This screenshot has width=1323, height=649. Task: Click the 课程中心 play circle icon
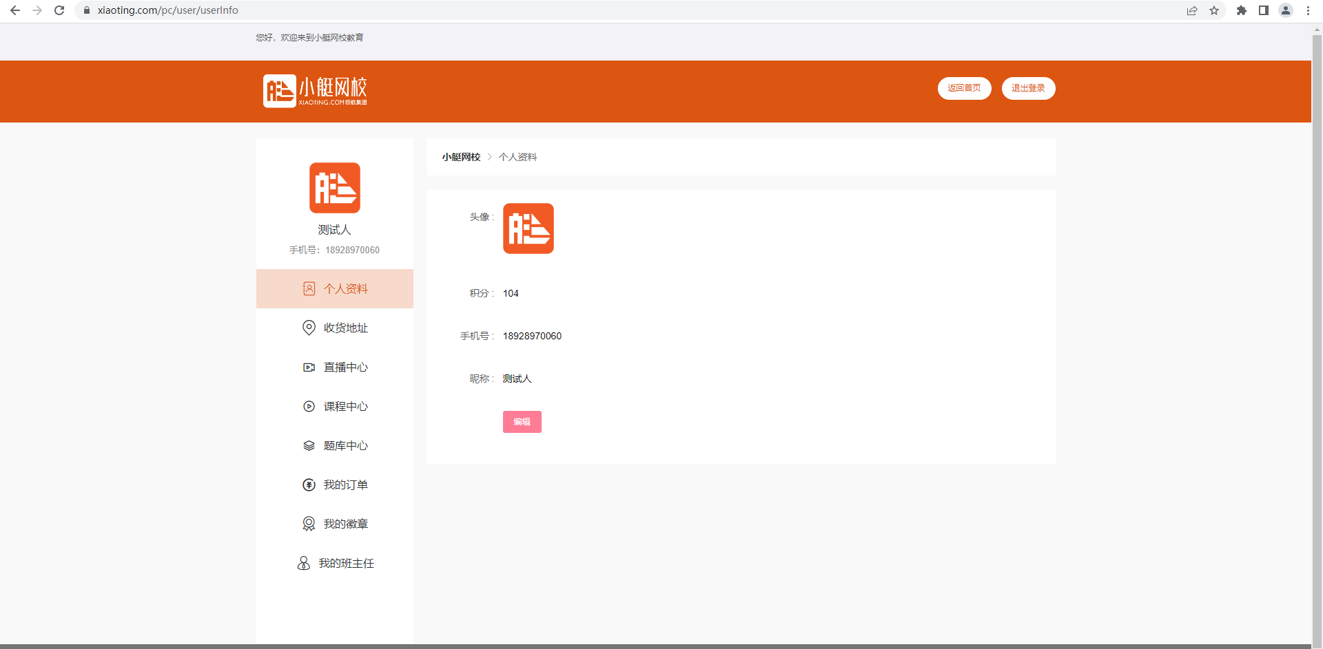[309, 406]
